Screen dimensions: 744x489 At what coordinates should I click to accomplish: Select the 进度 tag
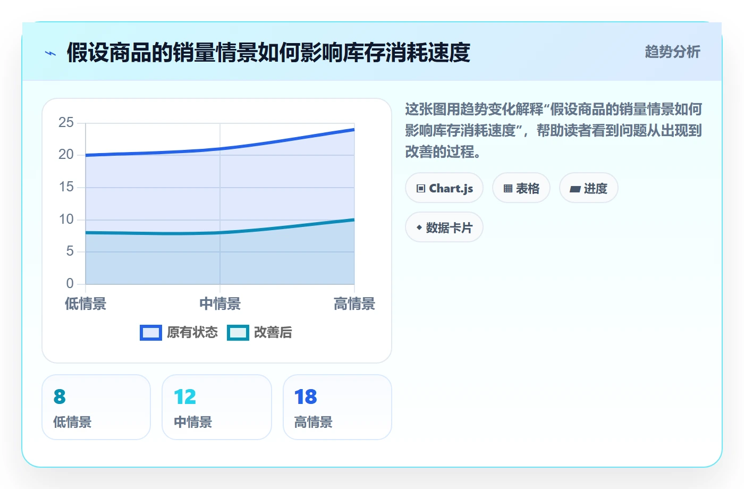(x=588, y=188)
